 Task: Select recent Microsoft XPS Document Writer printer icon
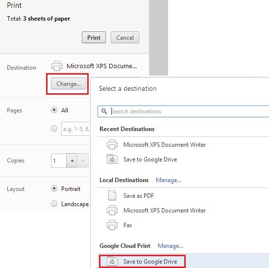pyautogui.click(x=112, y=144)
